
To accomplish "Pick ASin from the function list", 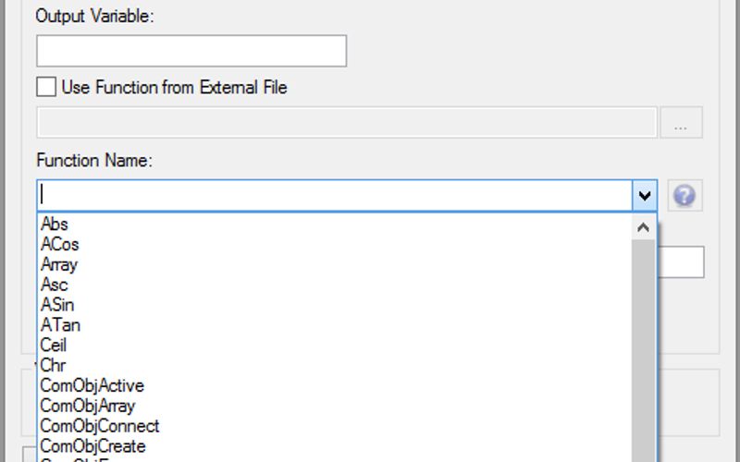I will [x=57, y=305].
